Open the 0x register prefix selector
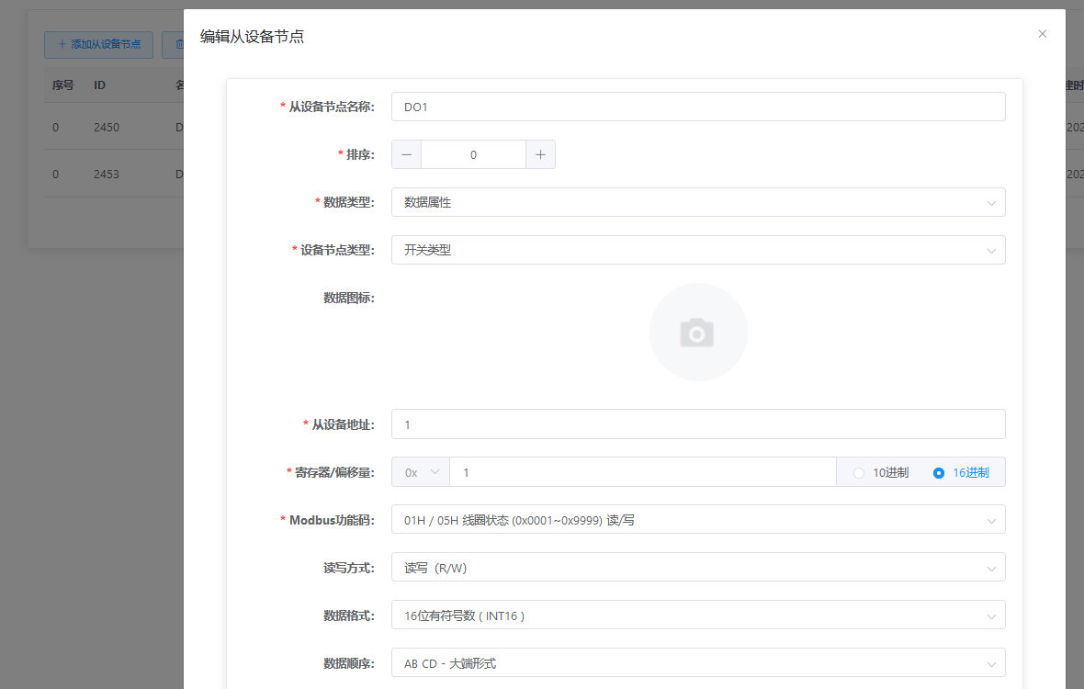 (x=419, y=471)
